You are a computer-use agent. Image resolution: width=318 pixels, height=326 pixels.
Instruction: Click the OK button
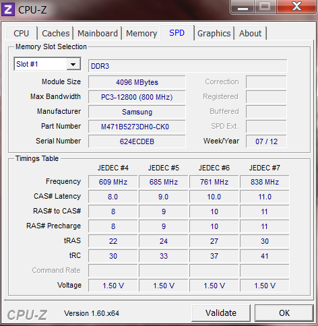point(284,313)
